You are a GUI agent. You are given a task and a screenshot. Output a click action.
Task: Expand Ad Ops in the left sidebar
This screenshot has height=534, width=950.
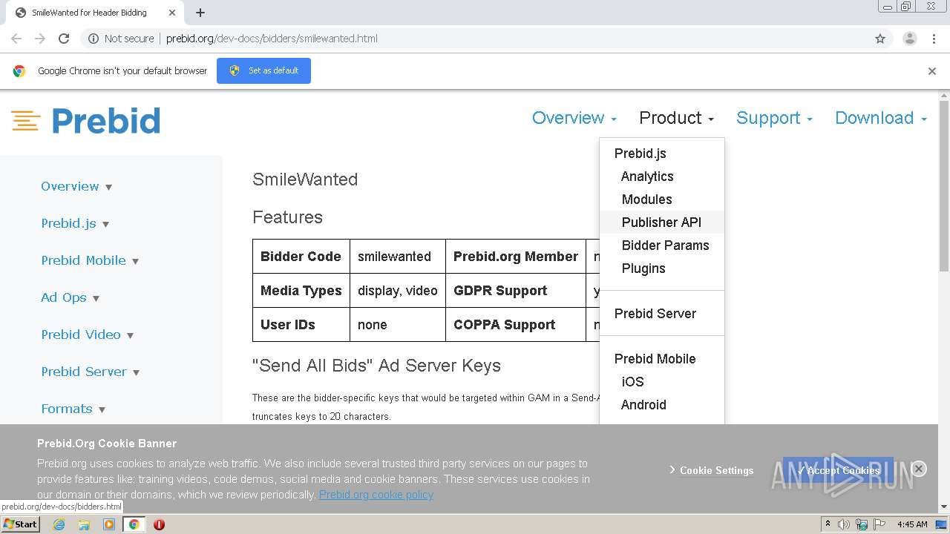click(71, 297)
